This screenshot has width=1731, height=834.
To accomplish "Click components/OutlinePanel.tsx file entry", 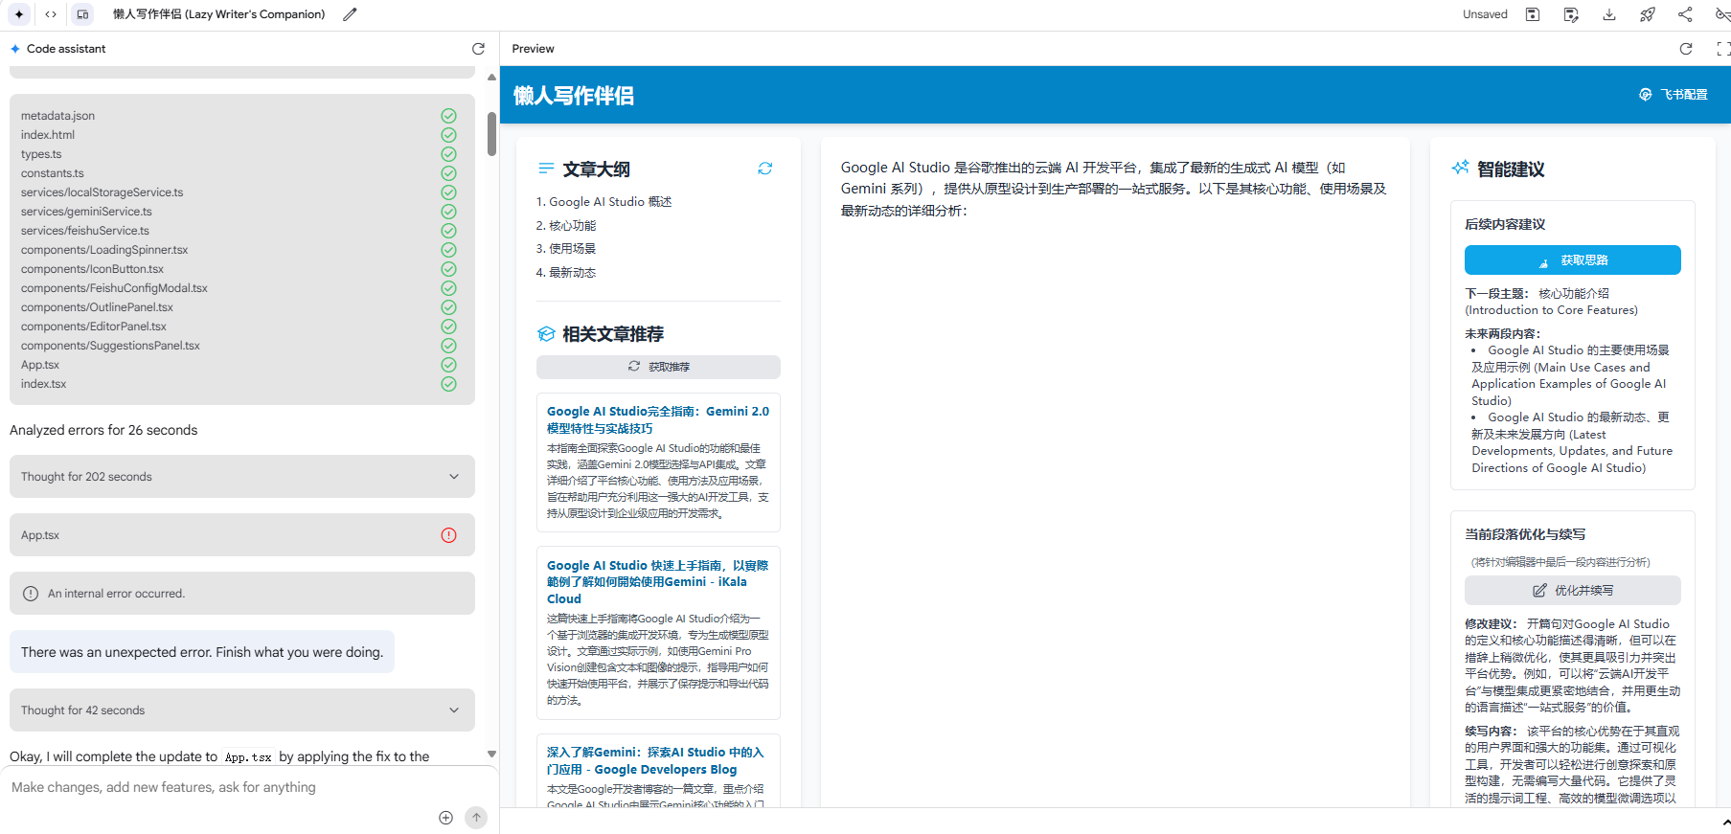I will (97, 307).
